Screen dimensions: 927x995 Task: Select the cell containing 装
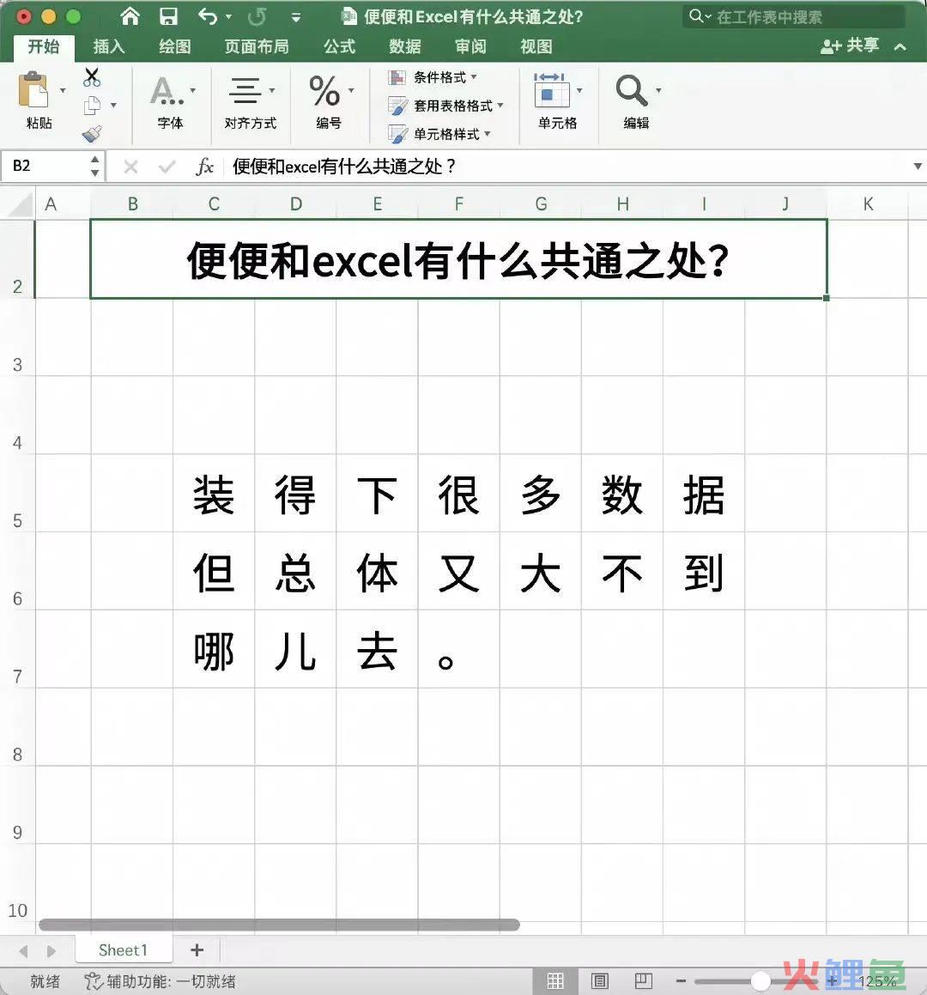[x=214, y=494]
